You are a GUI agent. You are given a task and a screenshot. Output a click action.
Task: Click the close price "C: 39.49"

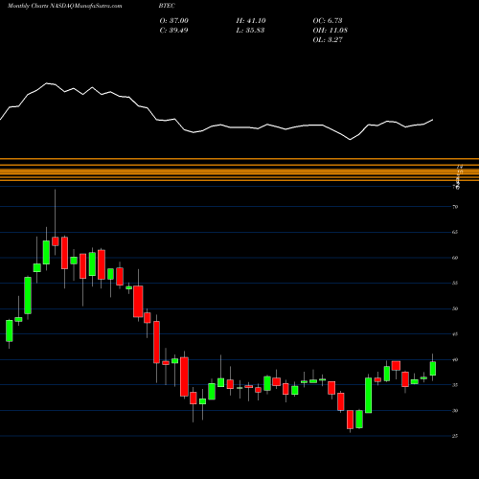tap(173, 30)
